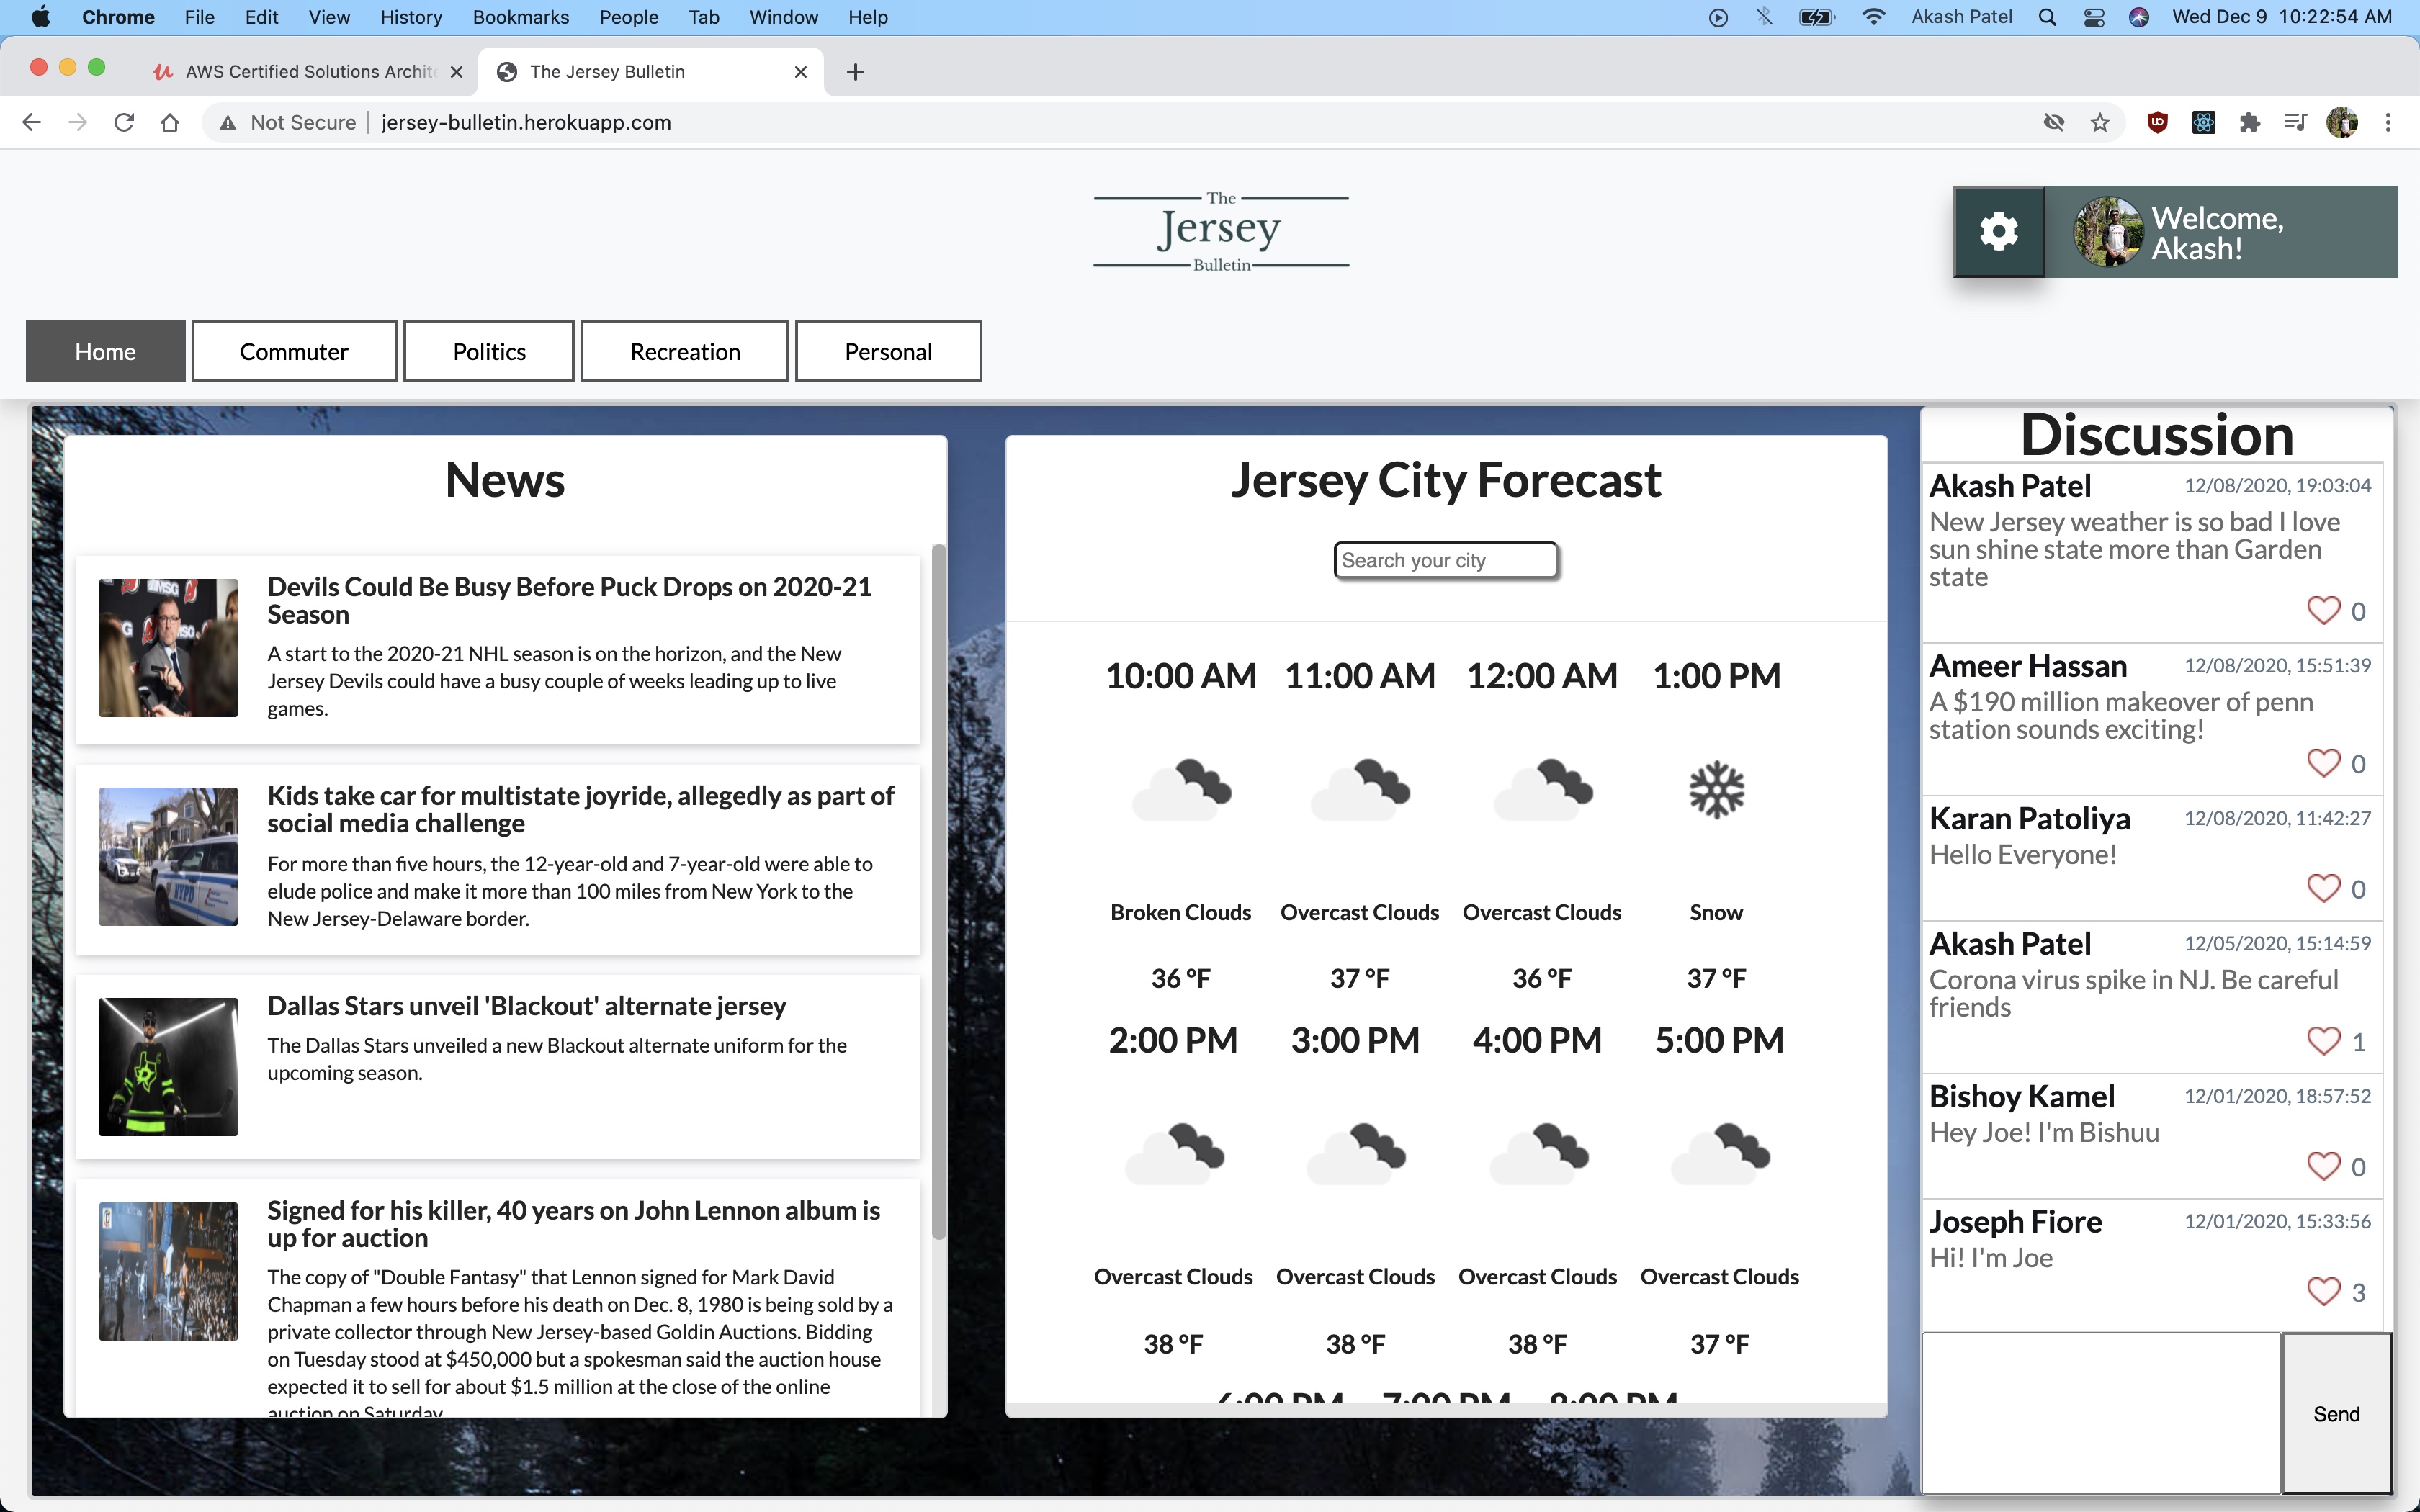This screenshot has height=1512, width=2420.
Task: Open macOS Control Center
Action: [x=2093, y=17]
